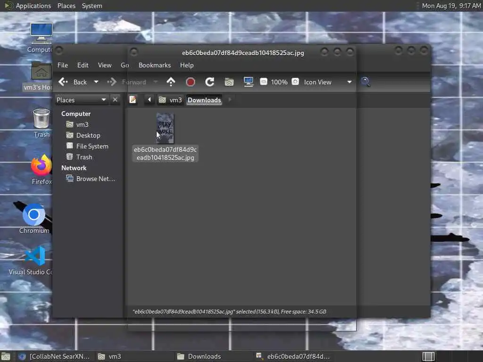Image resolution: width=483 pixels, height=362 pixels.
Task: Open the Bookmarks menu
Action: (155, 65)
